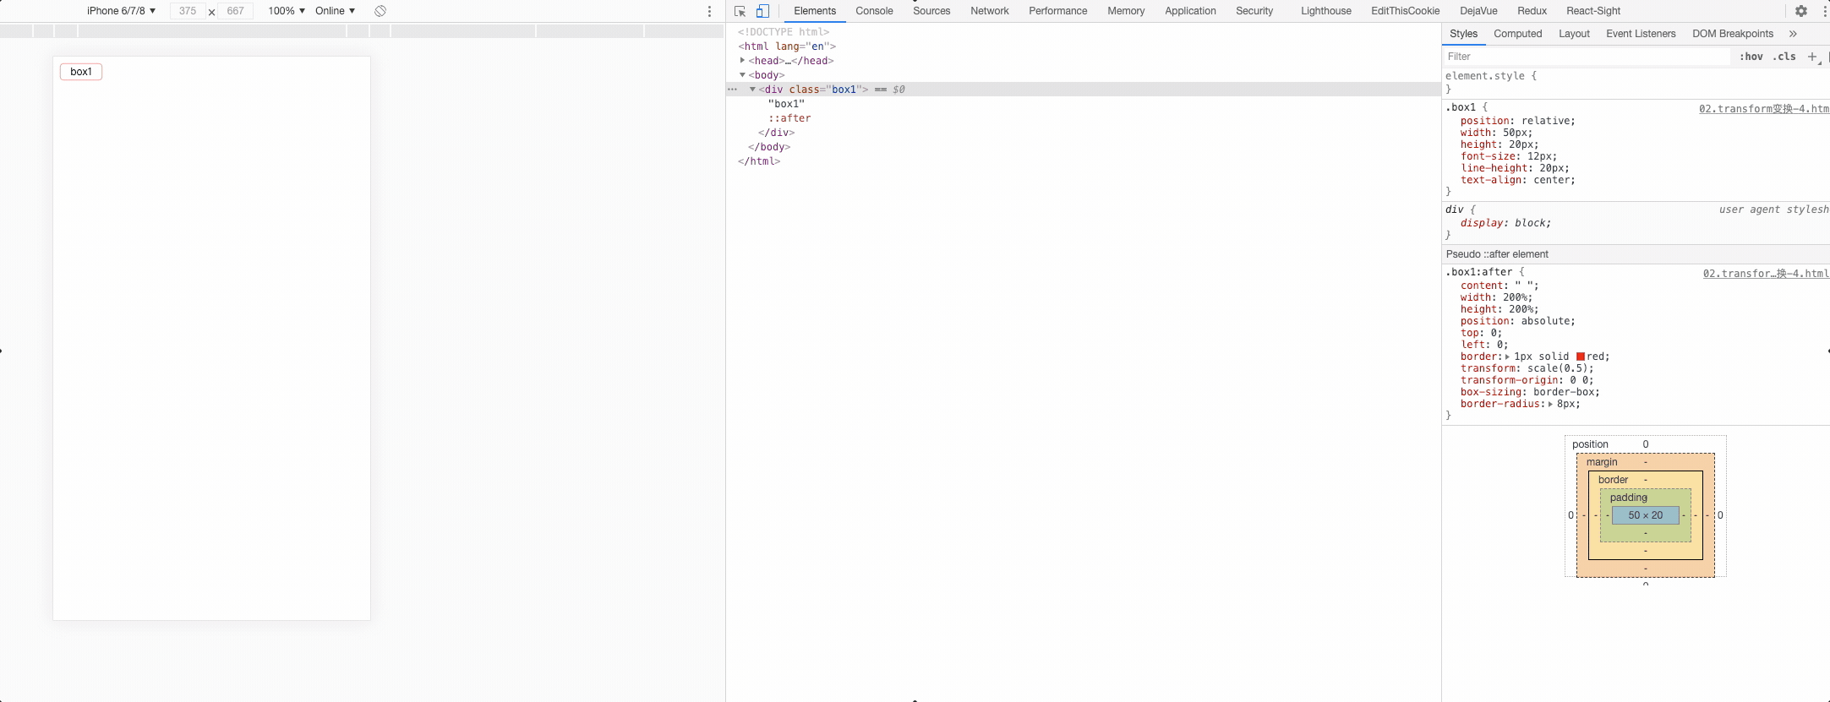Viewport: 1830px width, 702px height.
Task: Select the ::after pseudo element node
Action: pos(789,118)
